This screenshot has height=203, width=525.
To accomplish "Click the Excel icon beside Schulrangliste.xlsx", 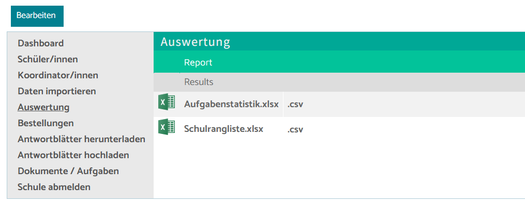I will pos(167,127).
